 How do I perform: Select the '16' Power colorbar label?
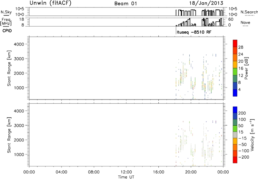click(x=241, y=68)
